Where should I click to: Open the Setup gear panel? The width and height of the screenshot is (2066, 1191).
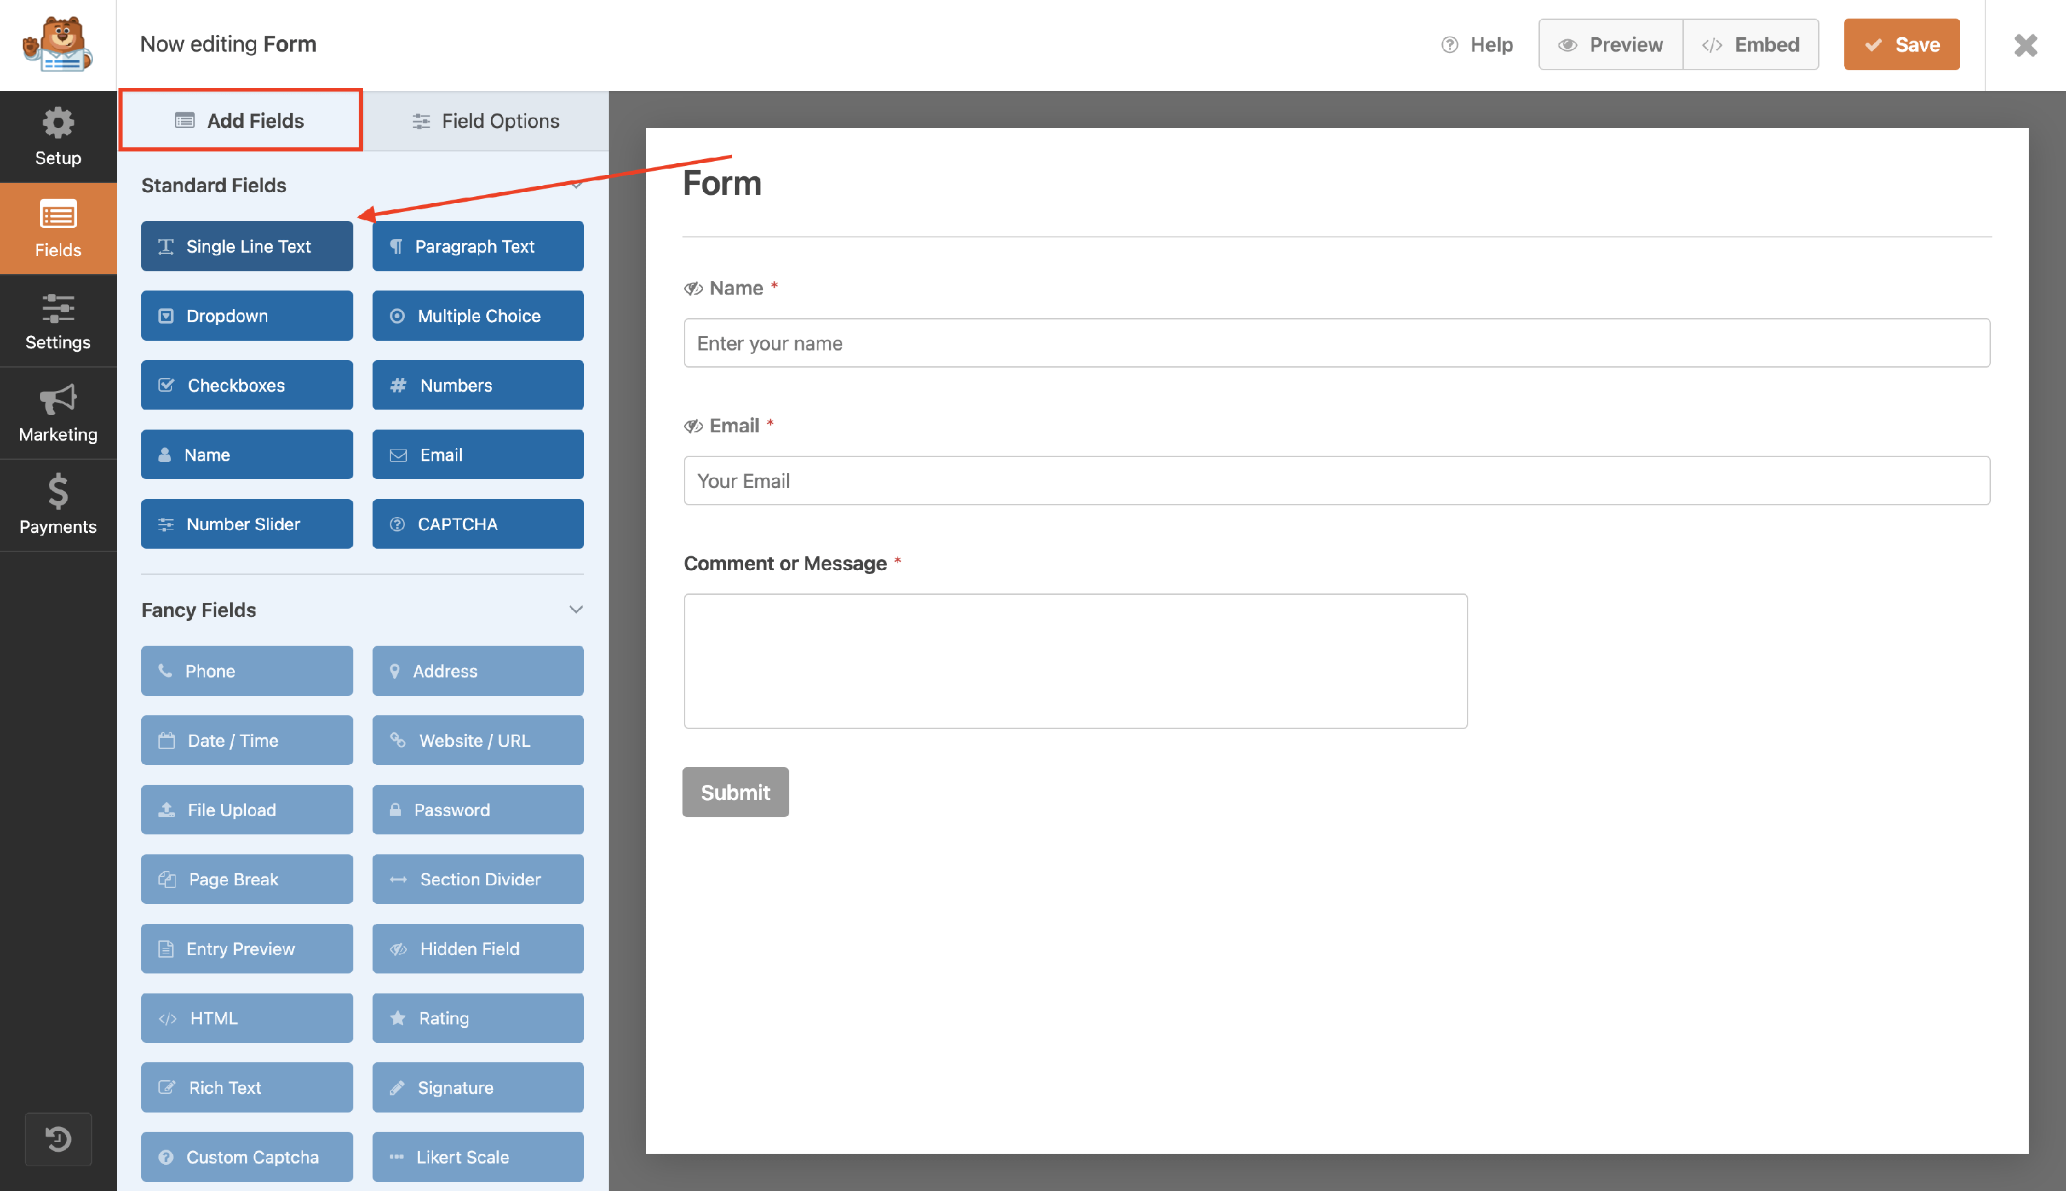point(58,136)
